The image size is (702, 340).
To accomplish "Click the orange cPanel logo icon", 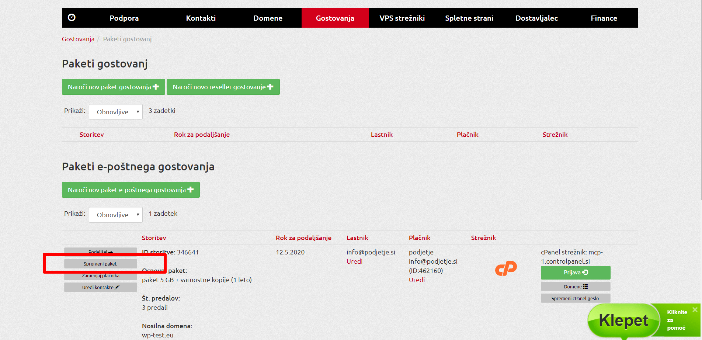I will [506, 268].
